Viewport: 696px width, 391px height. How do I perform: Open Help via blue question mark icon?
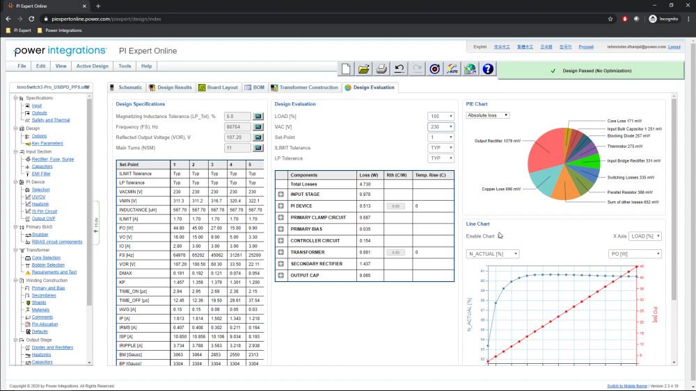click(488, 69)
